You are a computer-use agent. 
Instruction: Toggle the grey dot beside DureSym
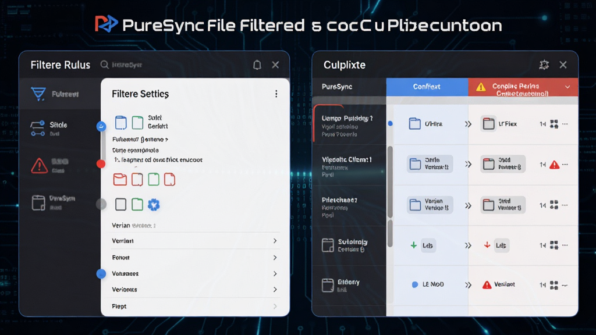(x=101, y=204)
